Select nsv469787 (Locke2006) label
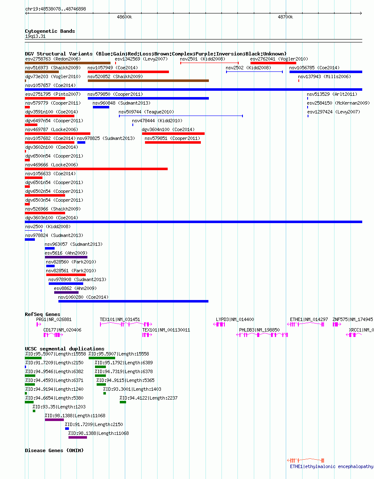Viewport: 374px width, 479px height. (52, 130)
